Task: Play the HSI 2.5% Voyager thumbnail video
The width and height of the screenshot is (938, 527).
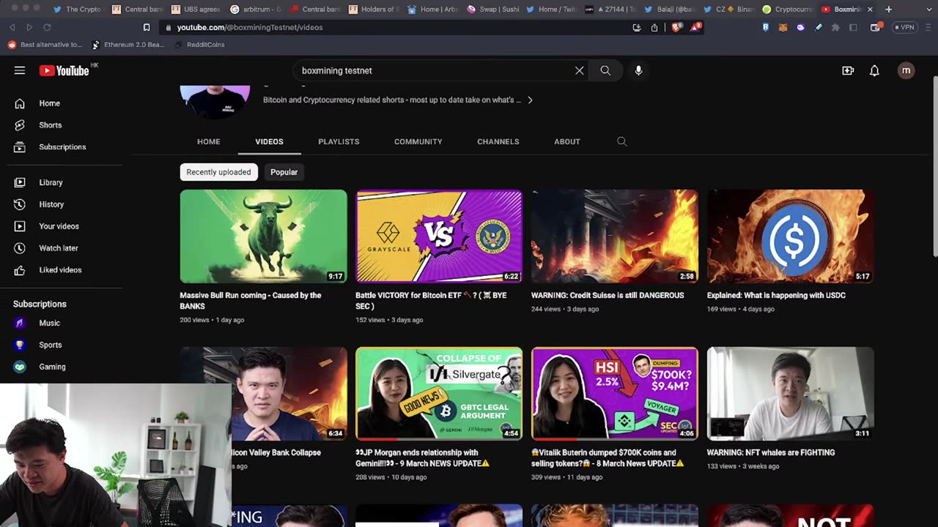Action: [x=615, y=394]
